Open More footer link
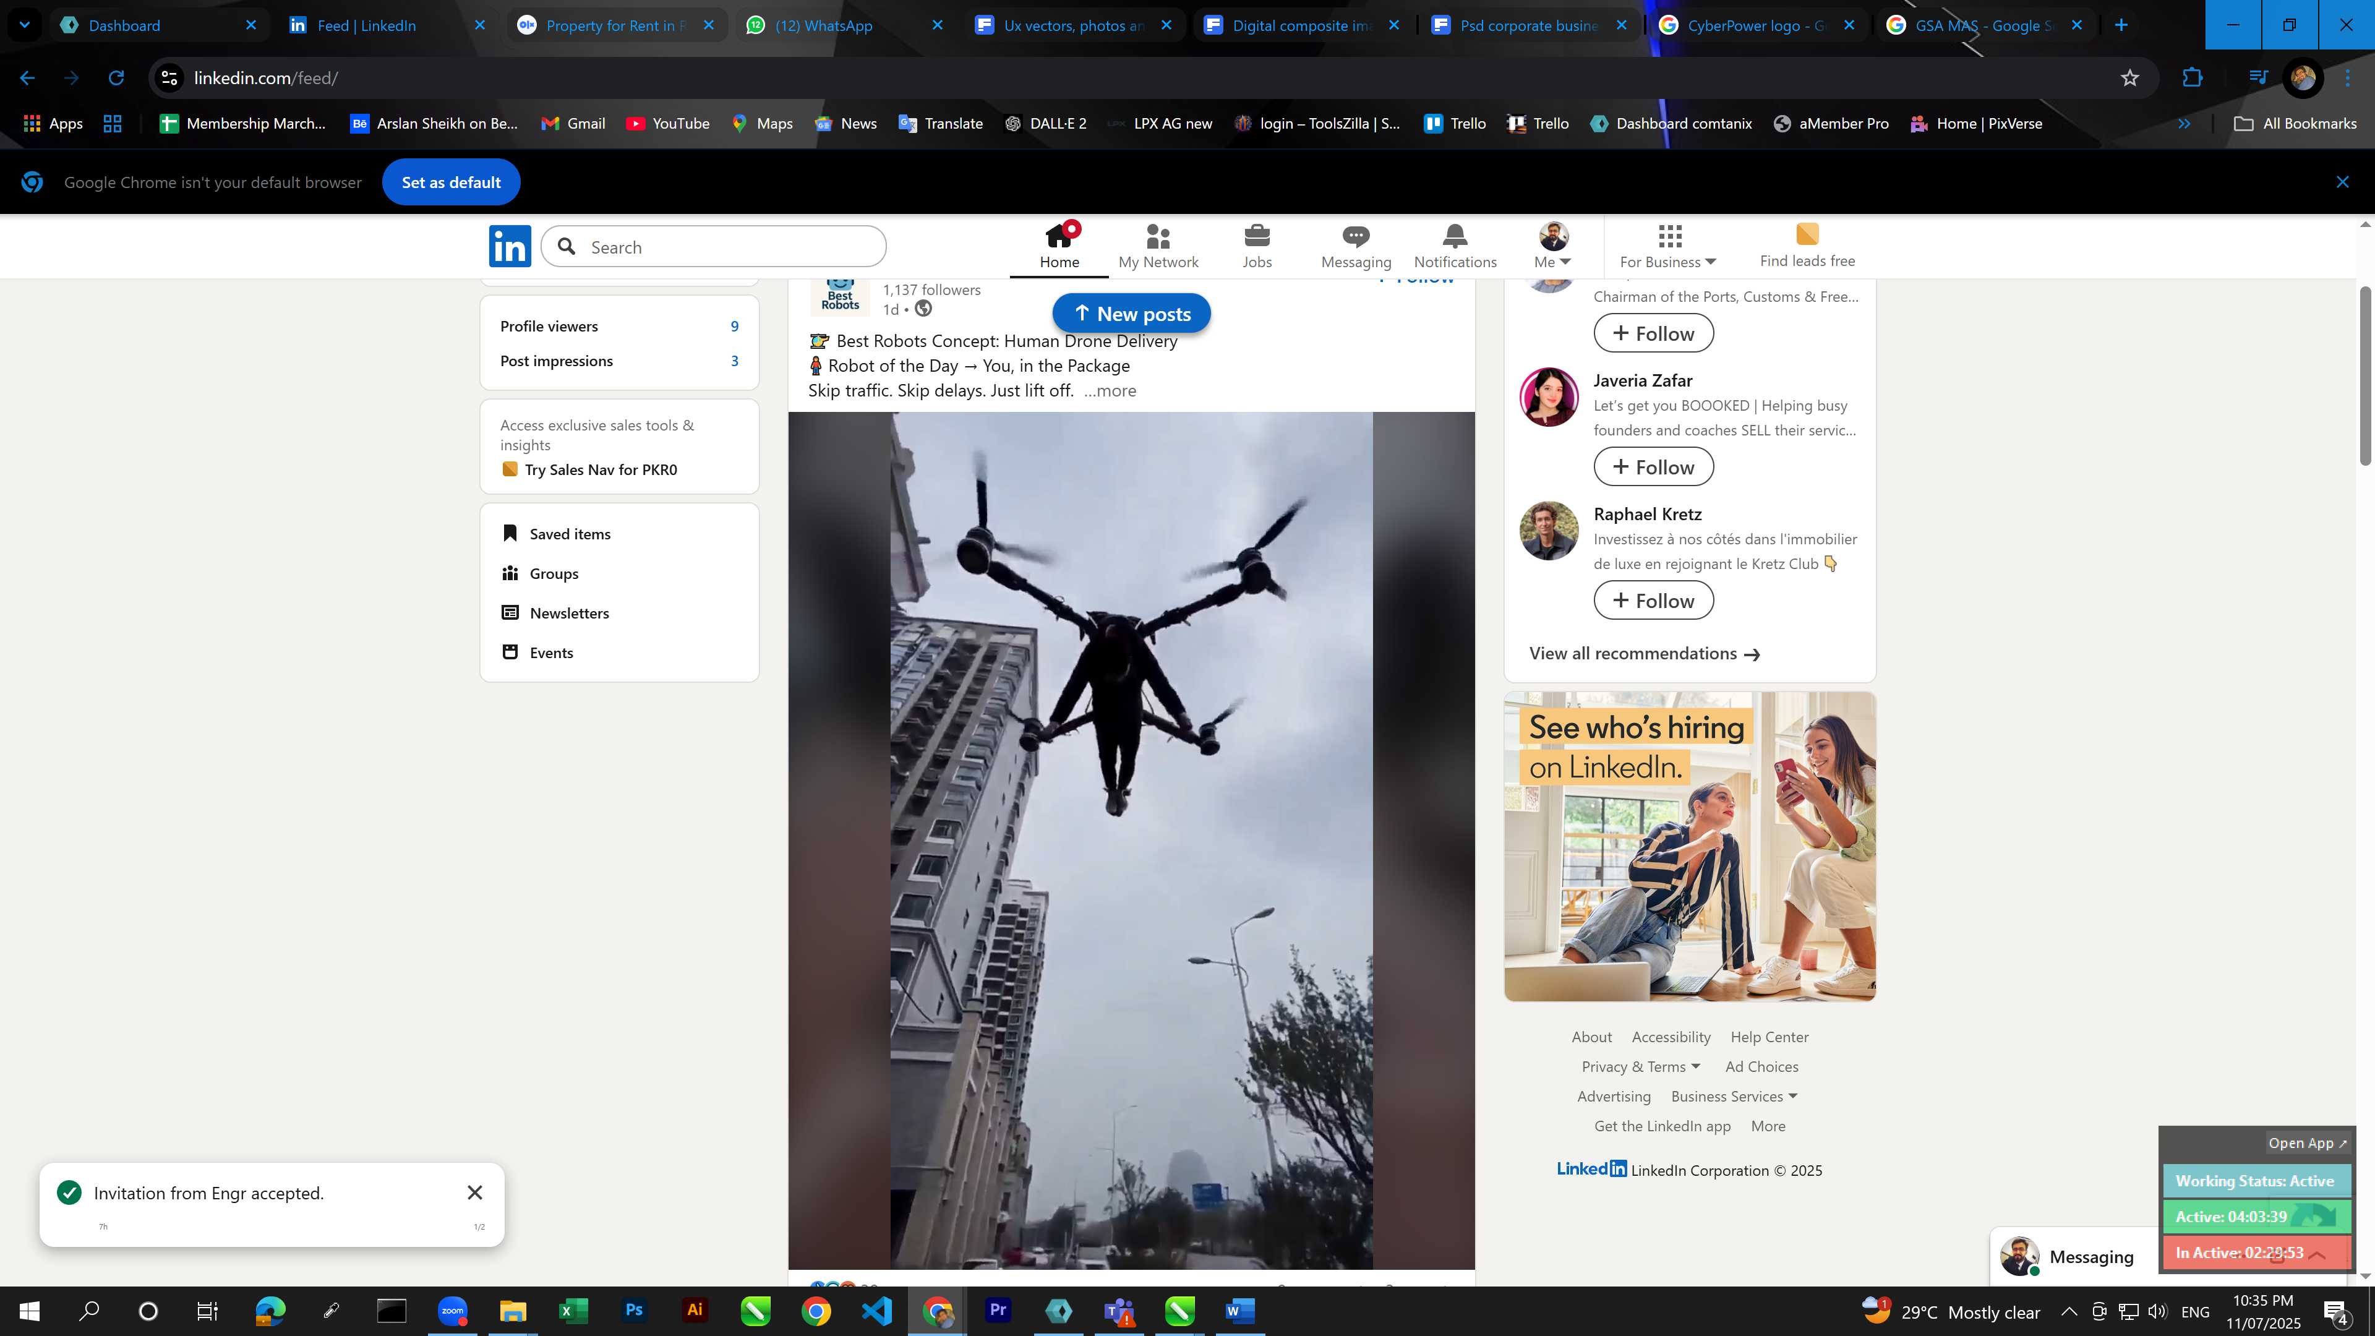Image resolution: width=2375 pixels, height=1336 pixels. [1768, 1126]
